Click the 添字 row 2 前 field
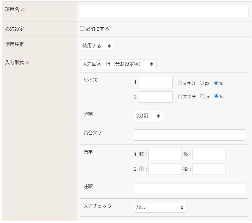 coord(165,169)
